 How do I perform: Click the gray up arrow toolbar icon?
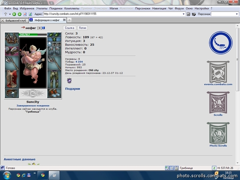pyautogui.click(x=6, y=14)
